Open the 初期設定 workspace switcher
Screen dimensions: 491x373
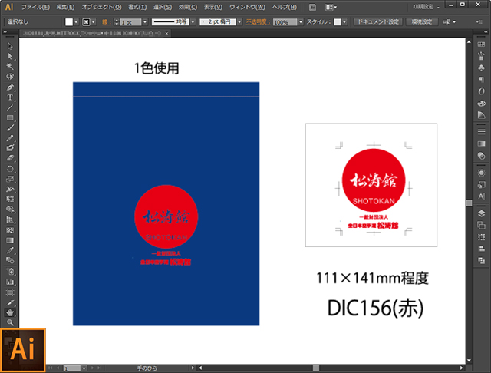pos(426,7)
